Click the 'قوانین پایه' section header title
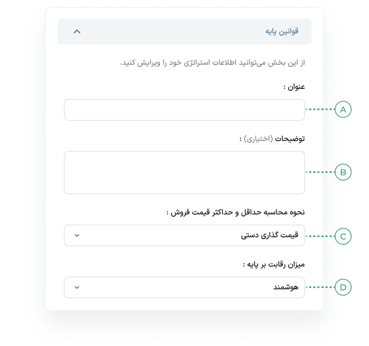369x346 pixels. tap(282, 31)
